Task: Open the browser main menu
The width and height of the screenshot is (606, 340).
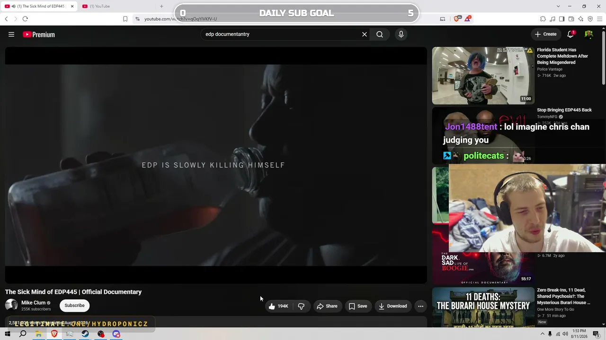Action: pos(599,19)
